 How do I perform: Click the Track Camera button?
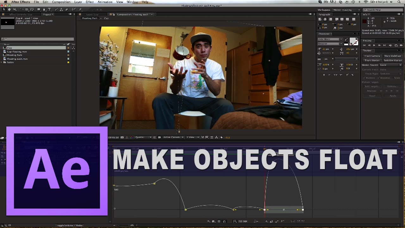pos(372,56)
